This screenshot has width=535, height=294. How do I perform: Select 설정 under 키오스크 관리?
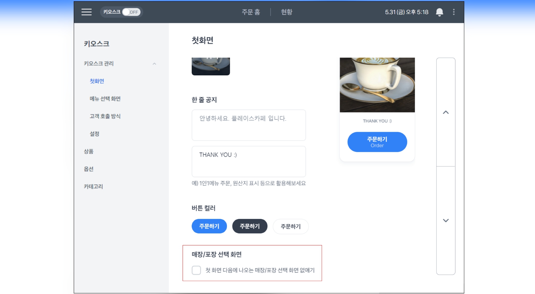(94, 134)
